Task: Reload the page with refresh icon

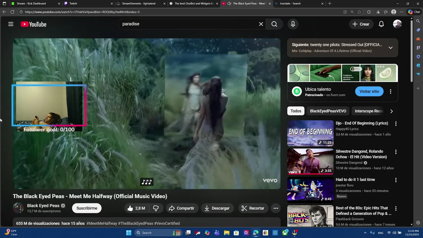Action: (12, 12)
